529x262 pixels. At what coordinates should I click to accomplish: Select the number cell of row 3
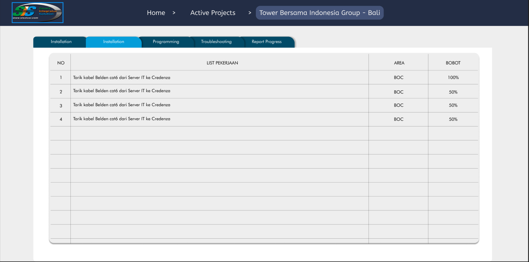coord(61,106)
